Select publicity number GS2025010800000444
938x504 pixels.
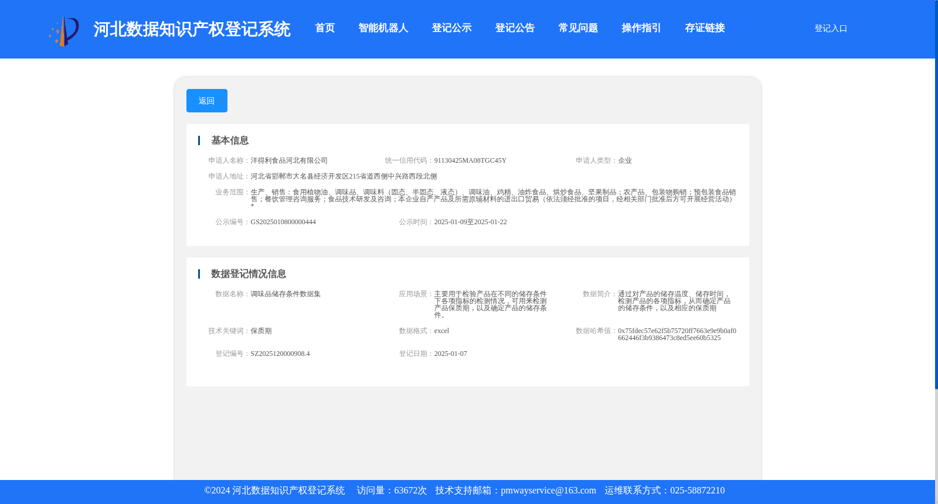pyautogui.click(x=283, y=222)
